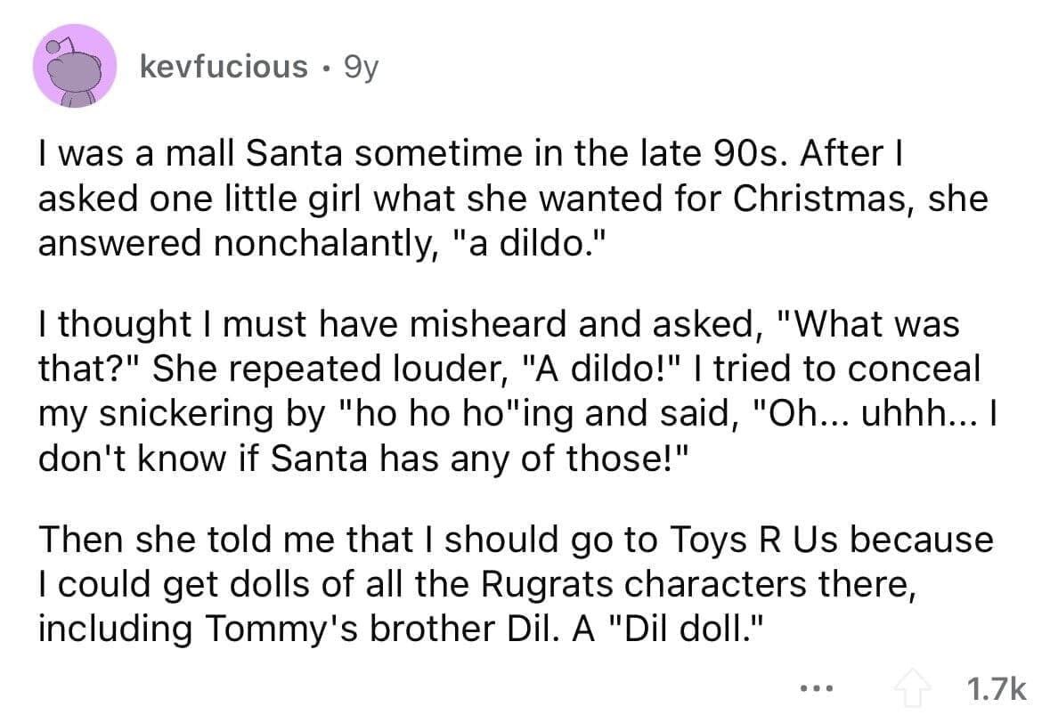Open the 1.7k vote count
Image resolution: width=1050 pixels, height=723 pixels.
[996, 686]
